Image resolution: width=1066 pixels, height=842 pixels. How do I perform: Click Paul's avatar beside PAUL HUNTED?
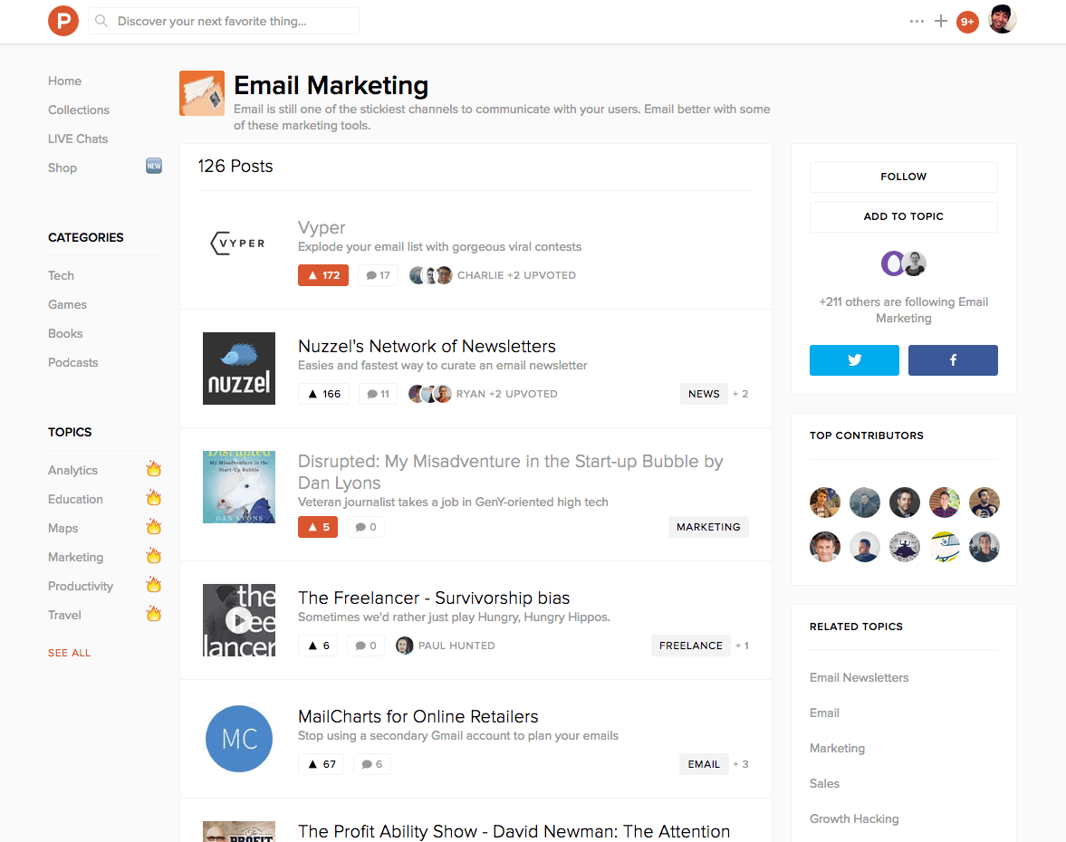(405, 646)
